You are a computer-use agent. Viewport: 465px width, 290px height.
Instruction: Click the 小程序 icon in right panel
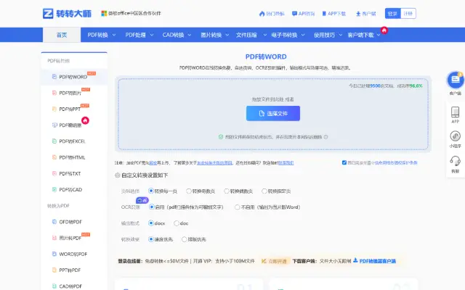(456, 136)
